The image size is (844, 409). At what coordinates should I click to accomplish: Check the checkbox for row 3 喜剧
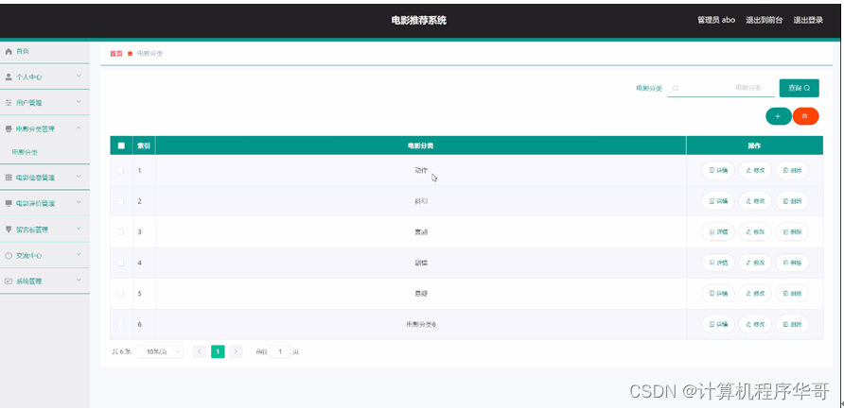click(120, 232)
